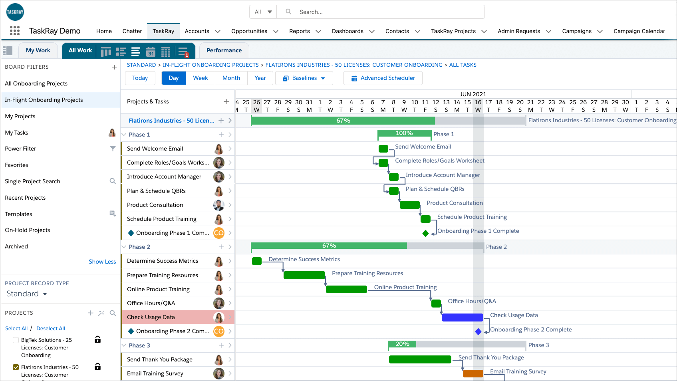677x381 pixels.
Task: Click the Advanced Scheduler button
Action: click(382, 78)
